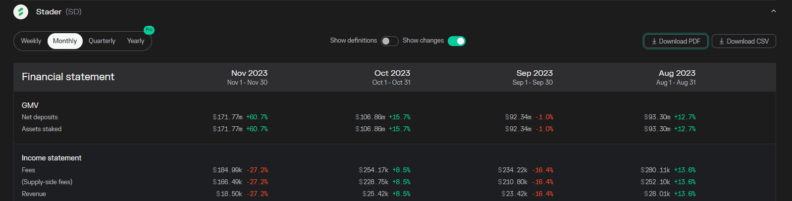Viewport: 792px width, 201px height.
Task: Download the statement as PDF
Action: [x=676, y=41]
